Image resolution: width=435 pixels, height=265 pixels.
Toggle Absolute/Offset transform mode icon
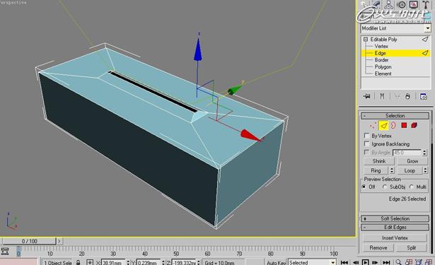[90, 262]
